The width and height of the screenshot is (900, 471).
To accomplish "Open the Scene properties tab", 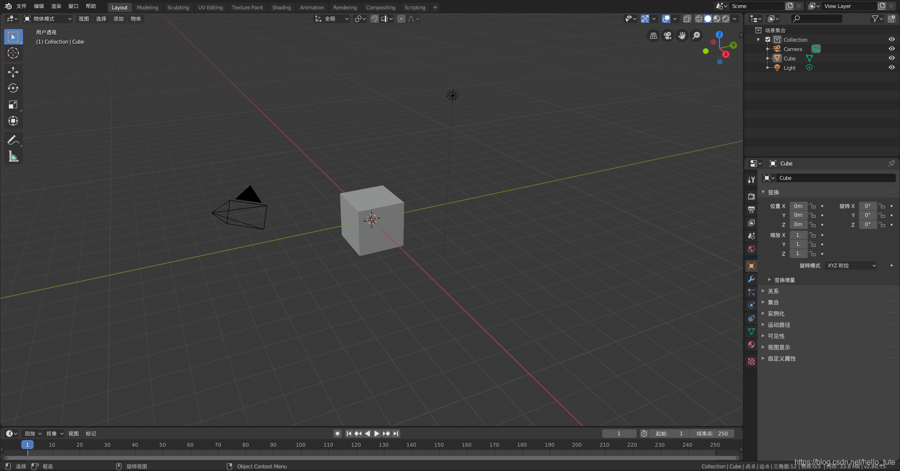I will point(751,235).
